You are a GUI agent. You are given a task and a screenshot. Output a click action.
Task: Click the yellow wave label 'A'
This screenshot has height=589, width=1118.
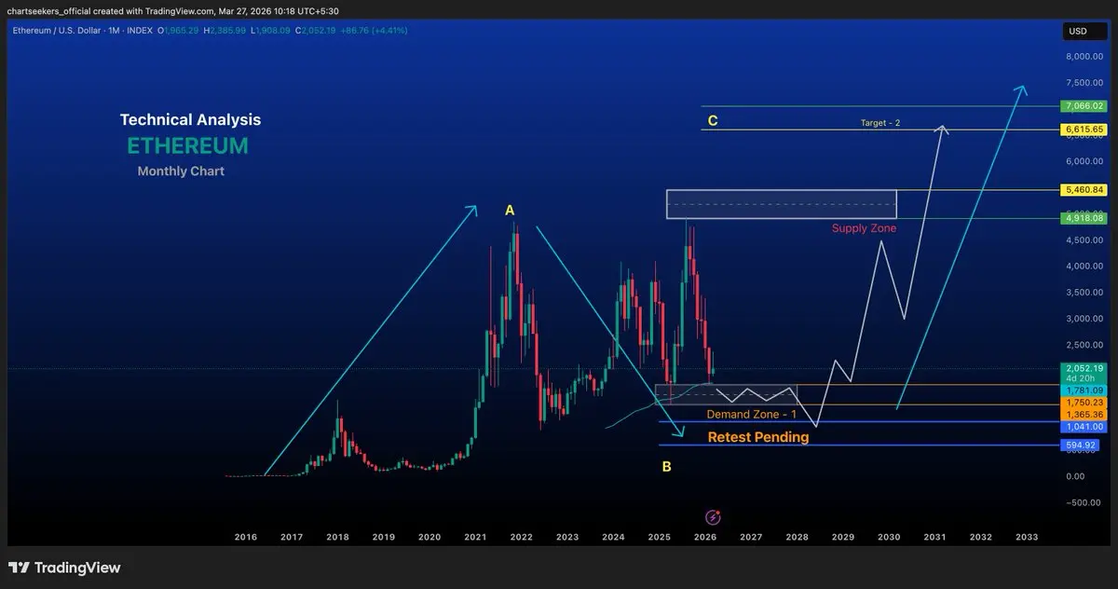coord(510,211)
